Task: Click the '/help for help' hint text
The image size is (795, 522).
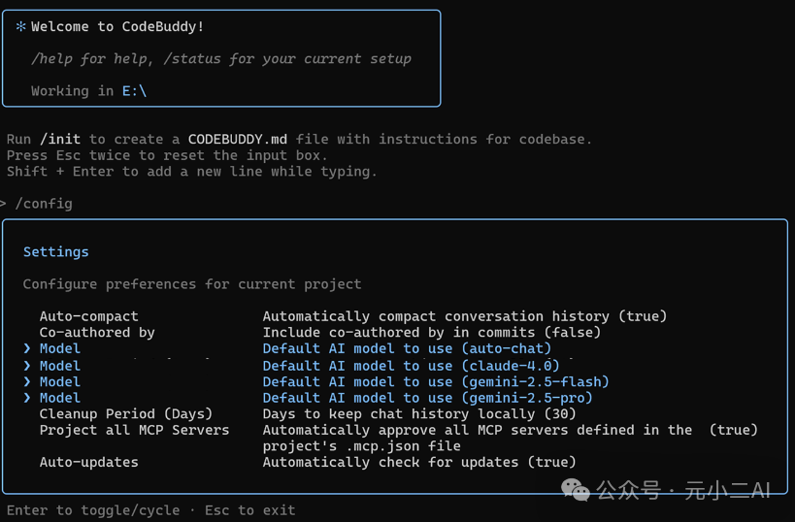Action: tap(92, 59)
